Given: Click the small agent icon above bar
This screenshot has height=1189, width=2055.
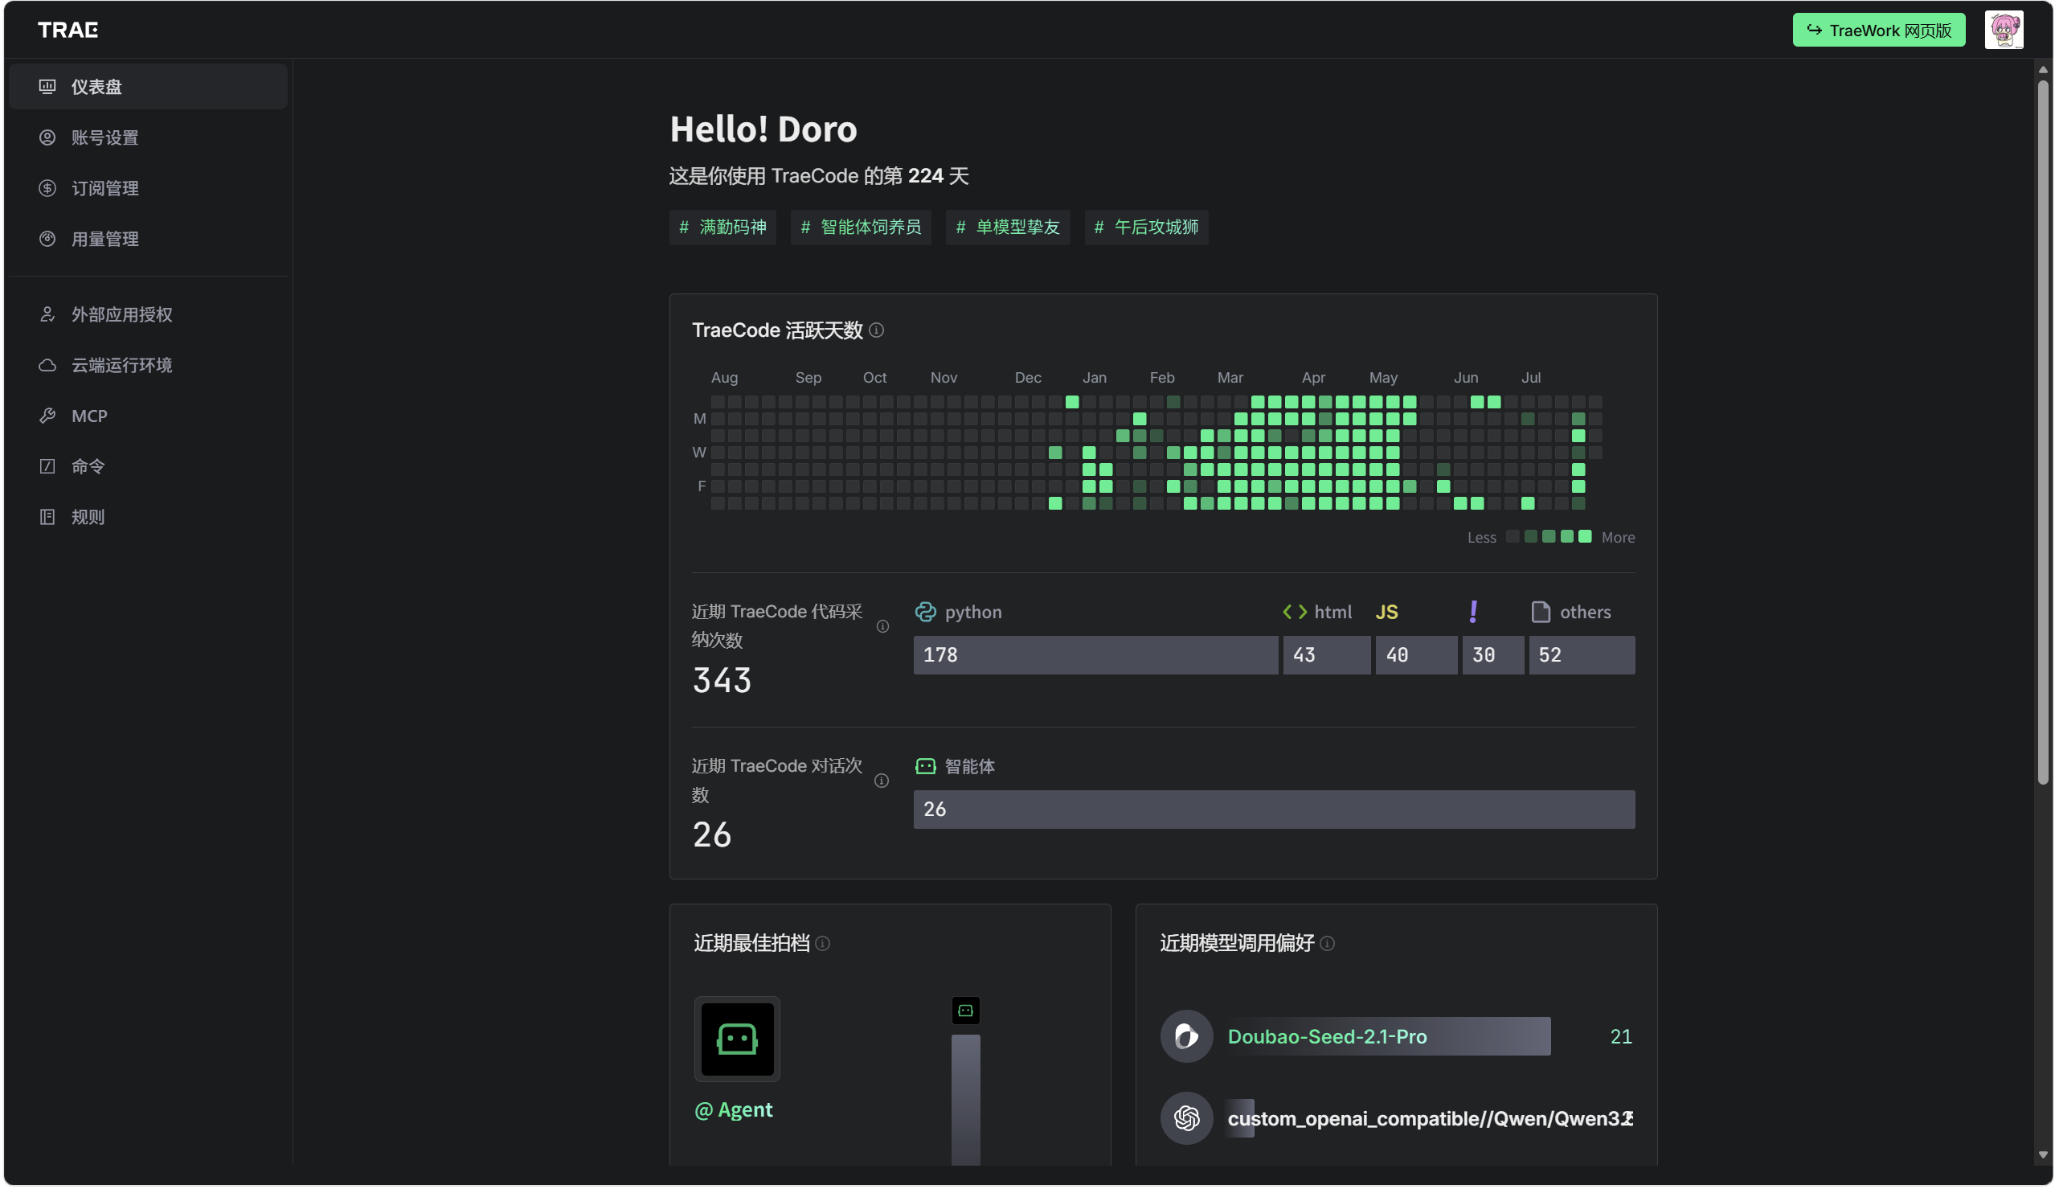Looking at the screenshot, I should point(965,1011).
